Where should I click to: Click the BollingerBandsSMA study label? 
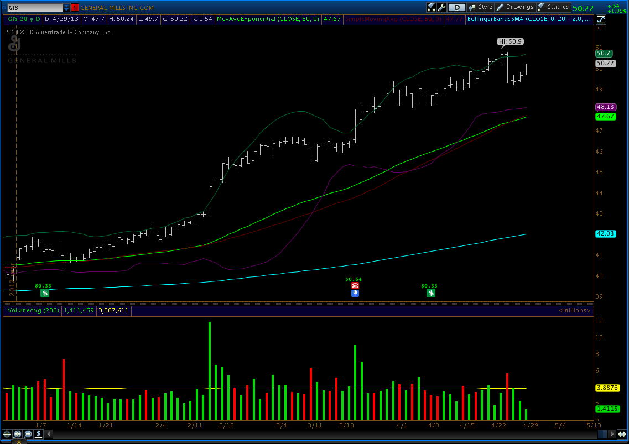(529, 19)
